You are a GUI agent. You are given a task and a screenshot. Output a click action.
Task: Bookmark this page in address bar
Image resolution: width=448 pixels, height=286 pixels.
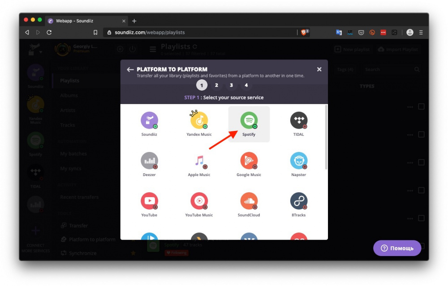click(95, 33)
